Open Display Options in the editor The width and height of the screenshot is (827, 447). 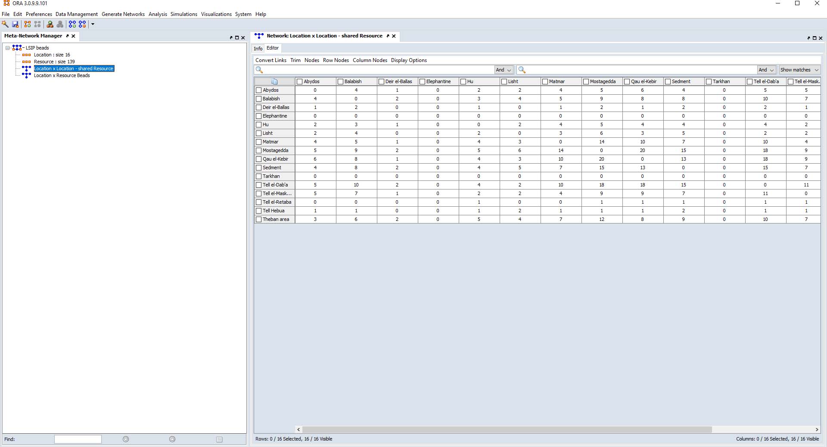coord(409,60)
